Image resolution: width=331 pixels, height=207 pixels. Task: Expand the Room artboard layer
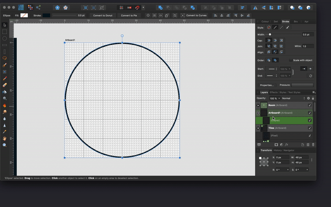pos(258,105)
